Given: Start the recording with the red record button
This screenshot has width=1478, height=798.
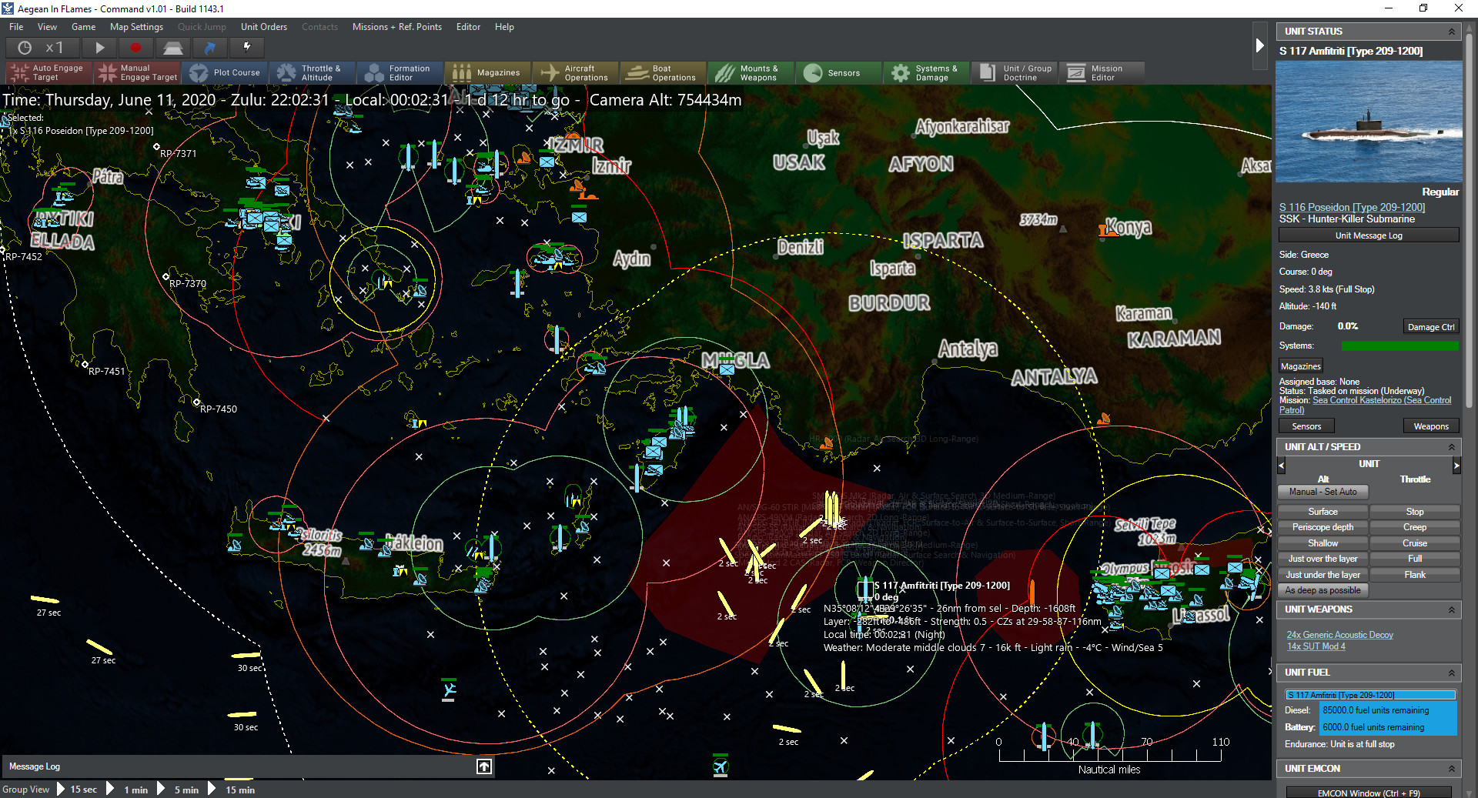Looking at the screenshot, I should pos(137,48).
